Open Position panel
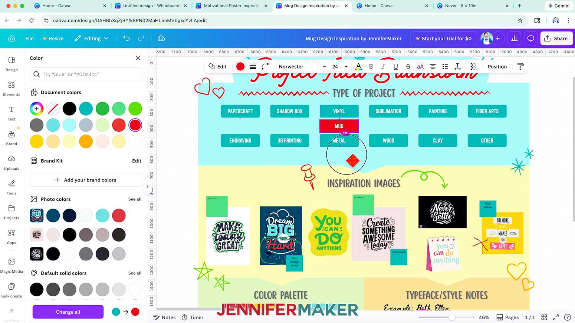 point(497,67)
